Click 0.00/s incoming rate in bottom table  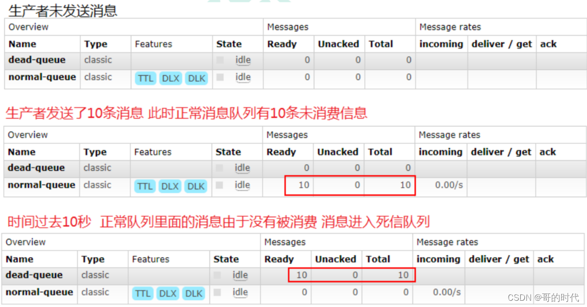pos(447,292)
